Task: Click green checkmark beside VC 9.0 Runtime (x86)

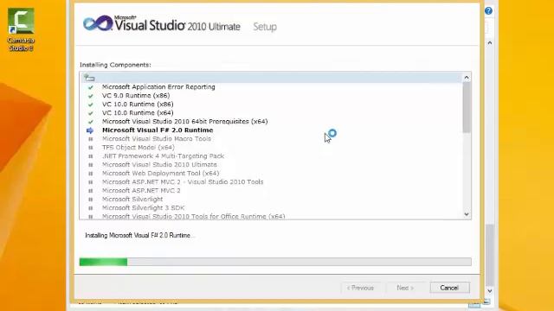Action: coord(91,96)
